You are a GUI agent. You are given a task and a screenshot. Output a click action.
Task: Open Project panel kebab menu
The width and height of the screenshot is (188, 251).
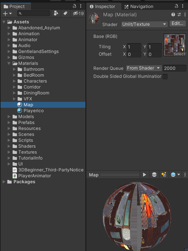coord(81,6)
